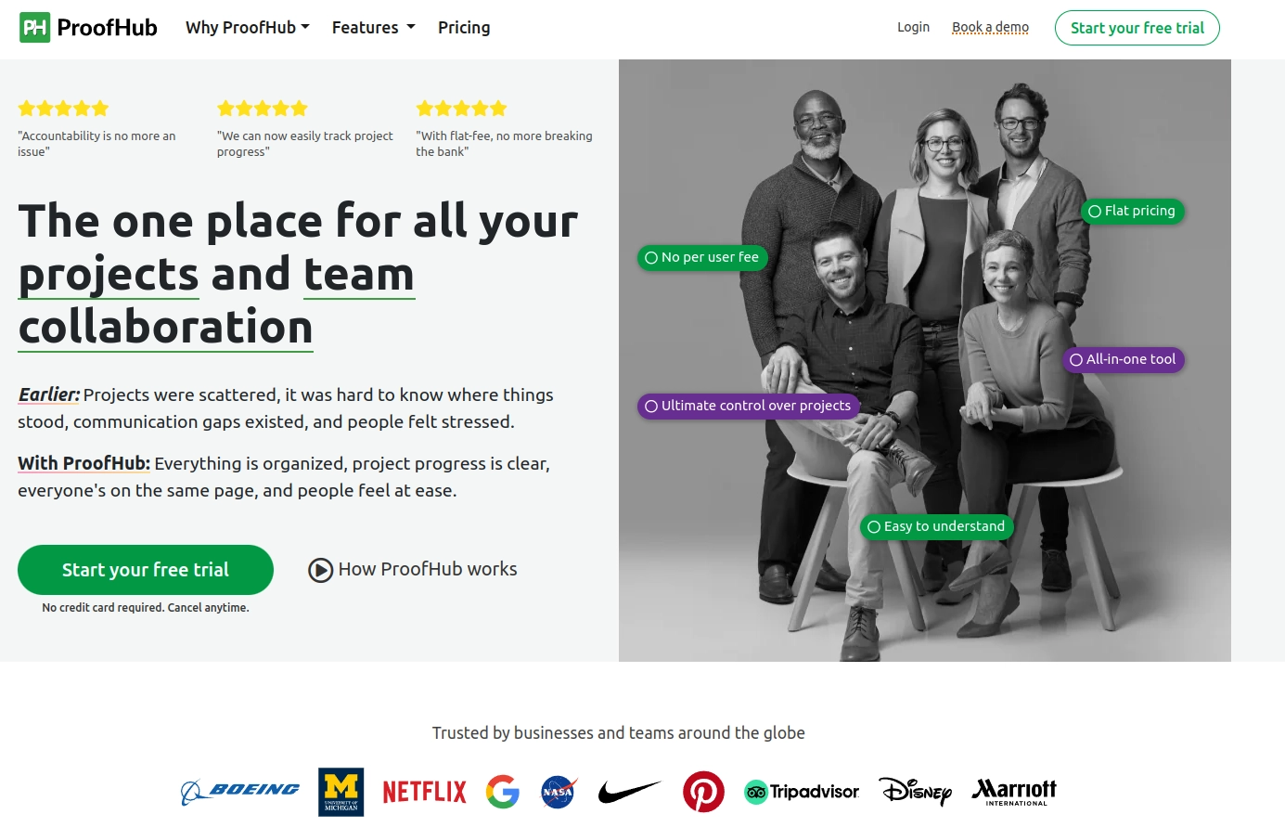
Task: Select the Netflix logo
Action: tap(424, 791)
